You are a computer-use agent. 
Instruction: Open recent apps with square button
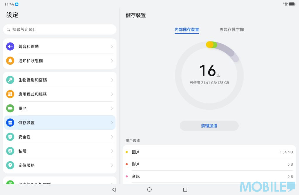point(185,189)
